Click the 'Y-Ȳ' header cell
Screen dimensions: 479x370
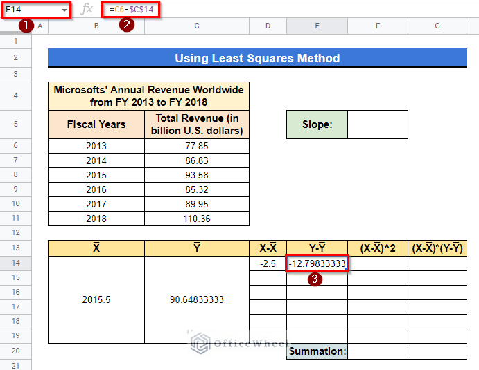click(x=317, y=248)
